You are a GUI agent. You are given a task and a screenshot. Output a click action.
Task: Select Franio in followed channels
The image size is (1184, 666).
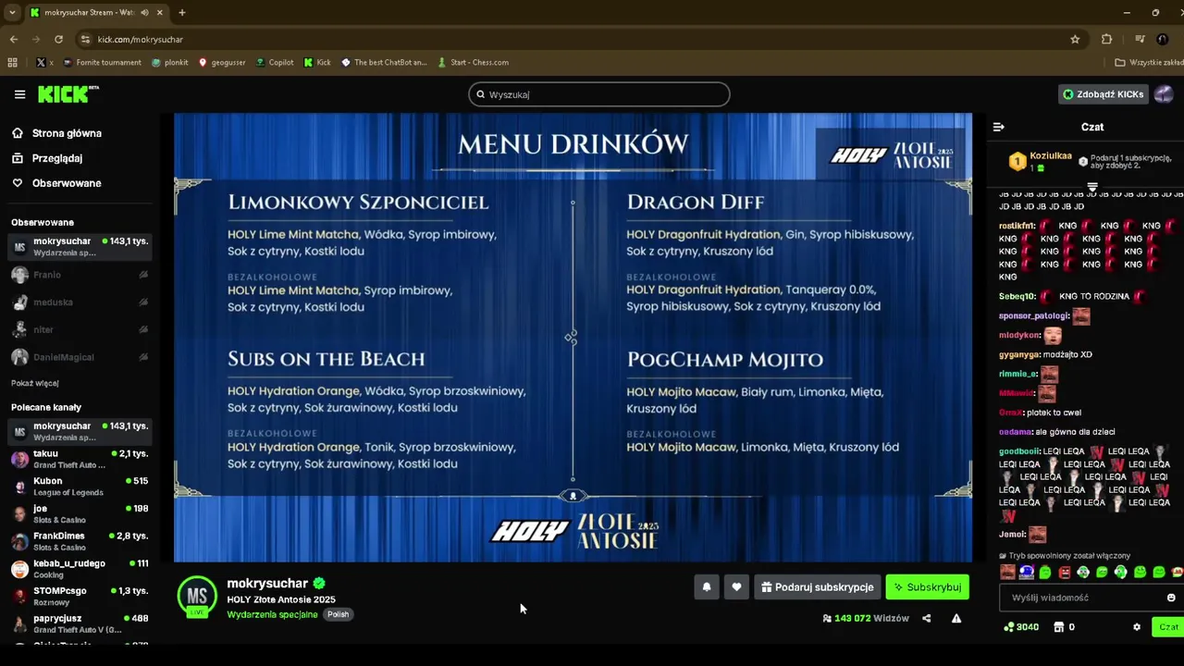click(80, 275)
